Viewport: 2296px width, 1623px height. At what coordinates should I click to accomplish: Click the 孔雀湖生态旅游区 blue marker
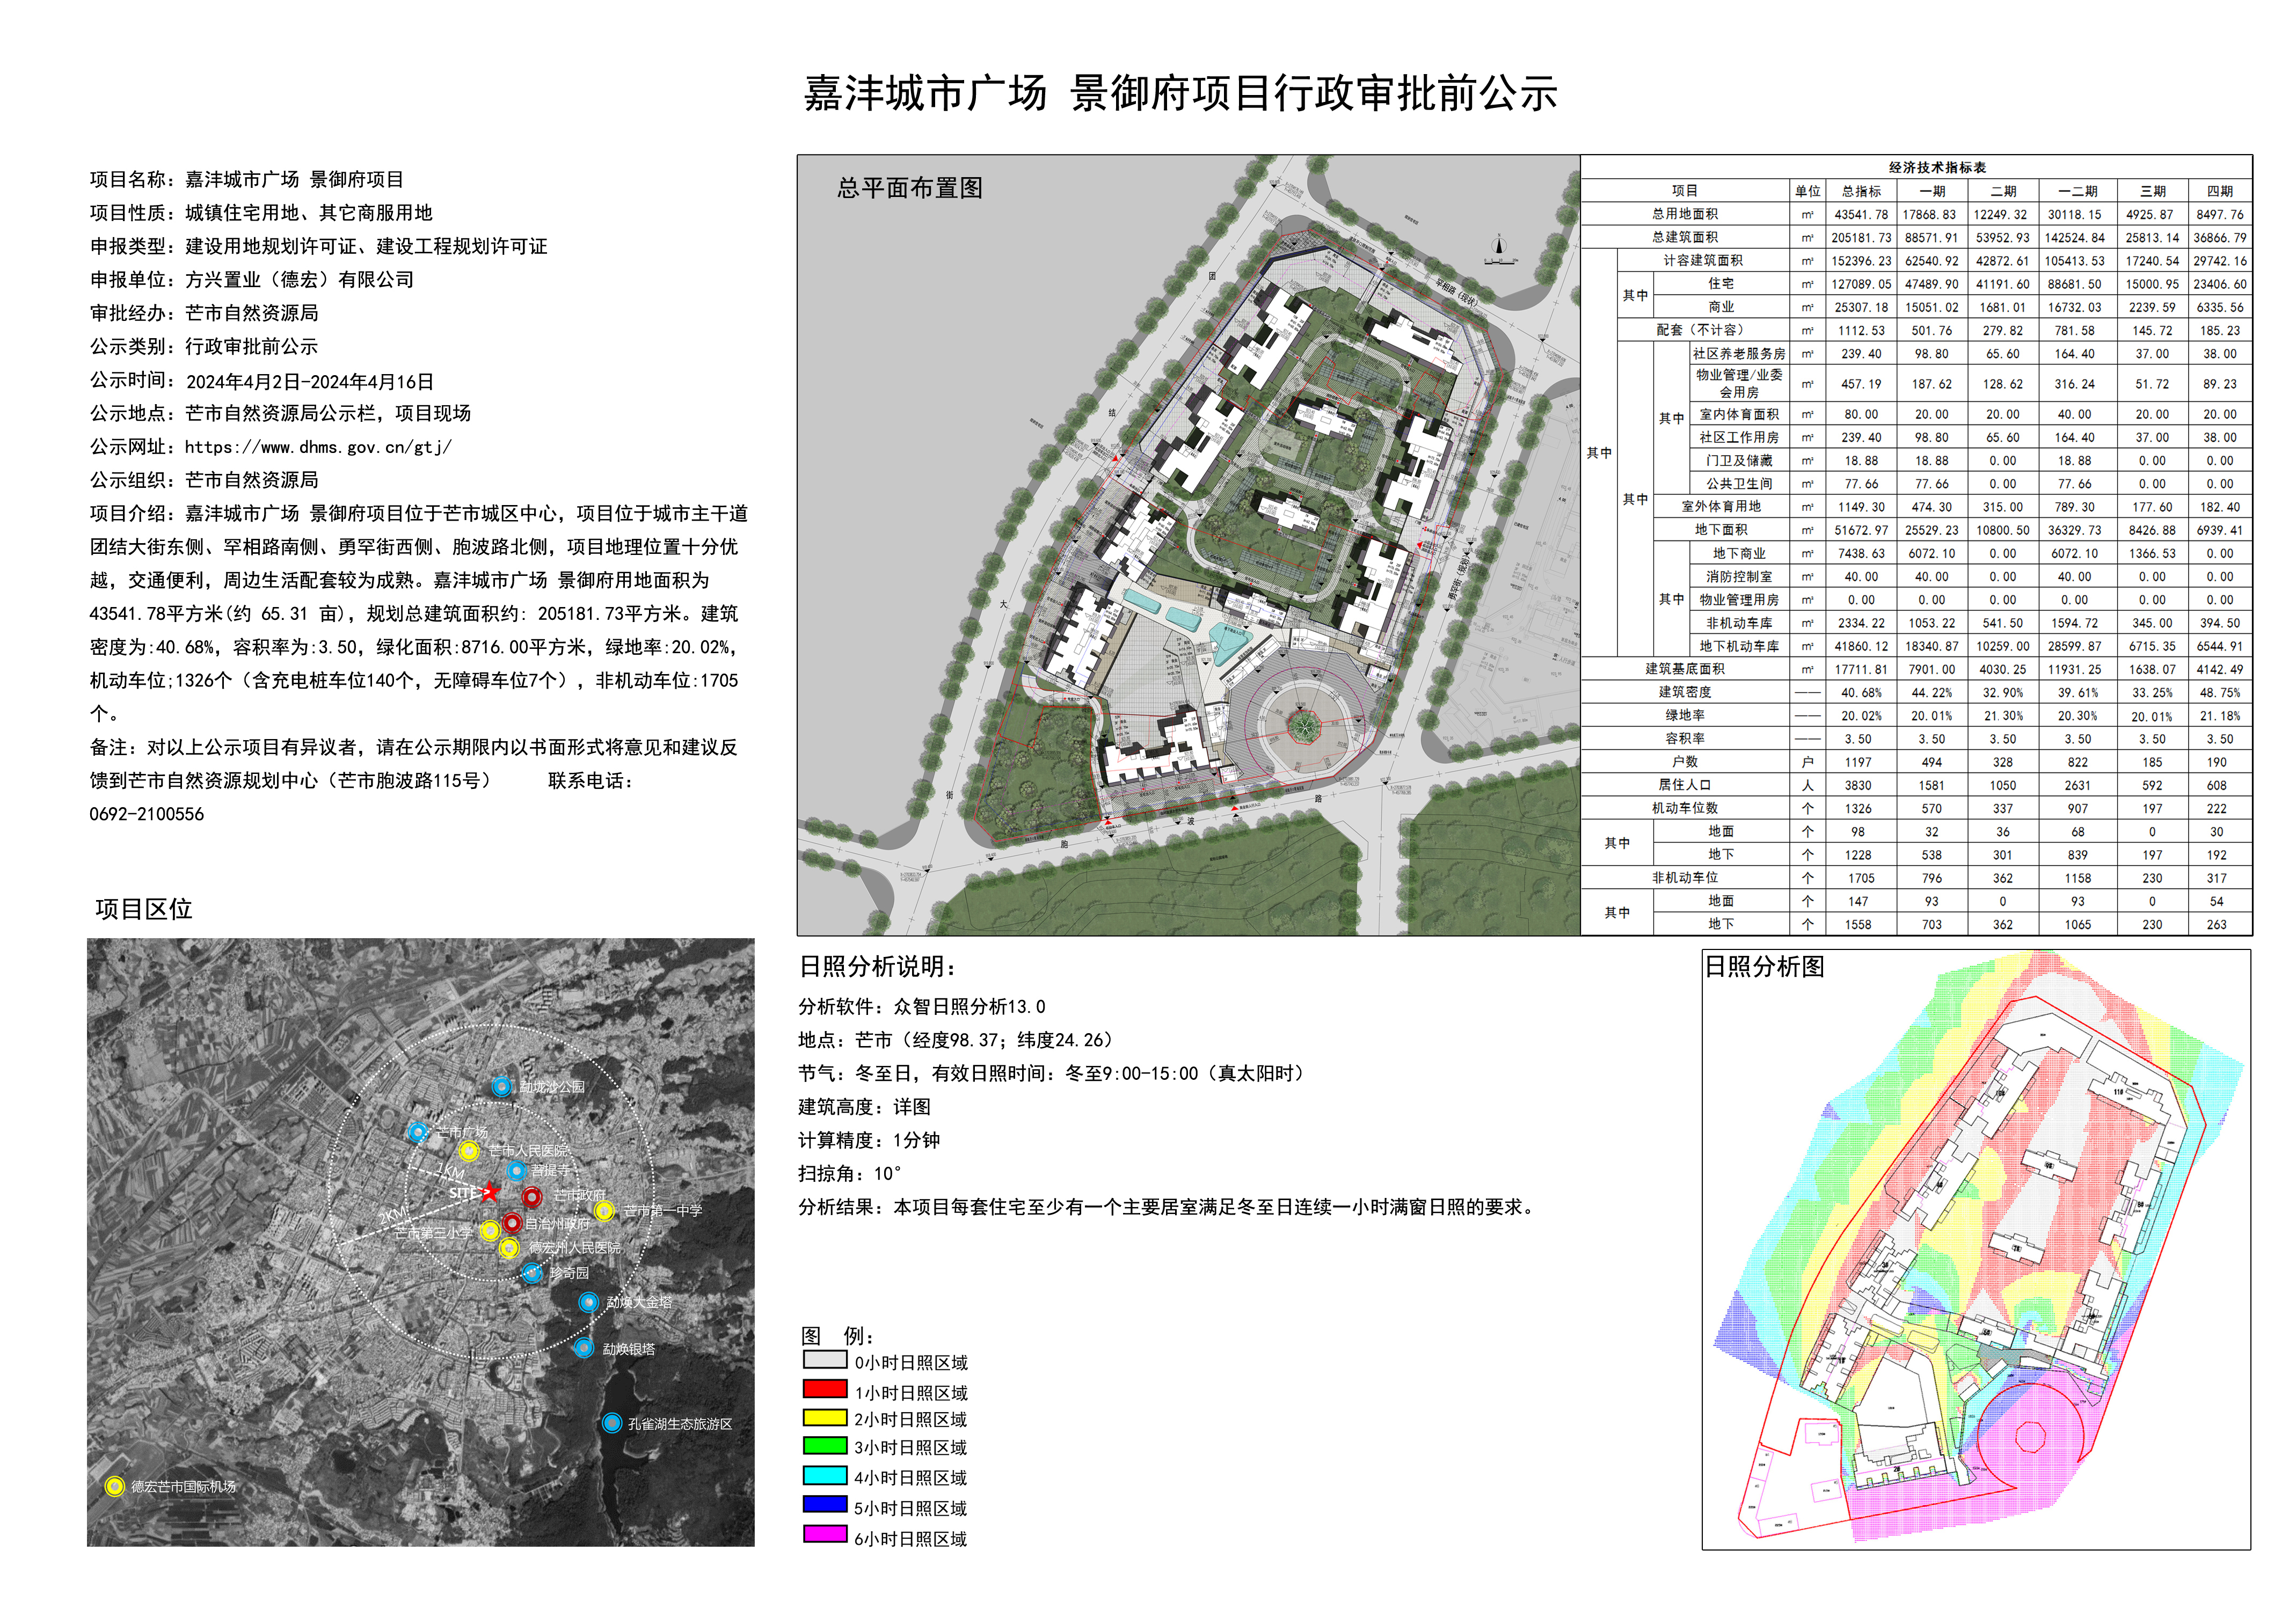[612, 1423]
